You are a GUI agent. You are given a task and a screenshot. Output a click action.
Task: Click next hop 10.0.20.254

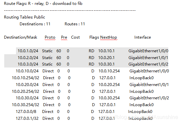pyautogui.click(x=109, y=85)
